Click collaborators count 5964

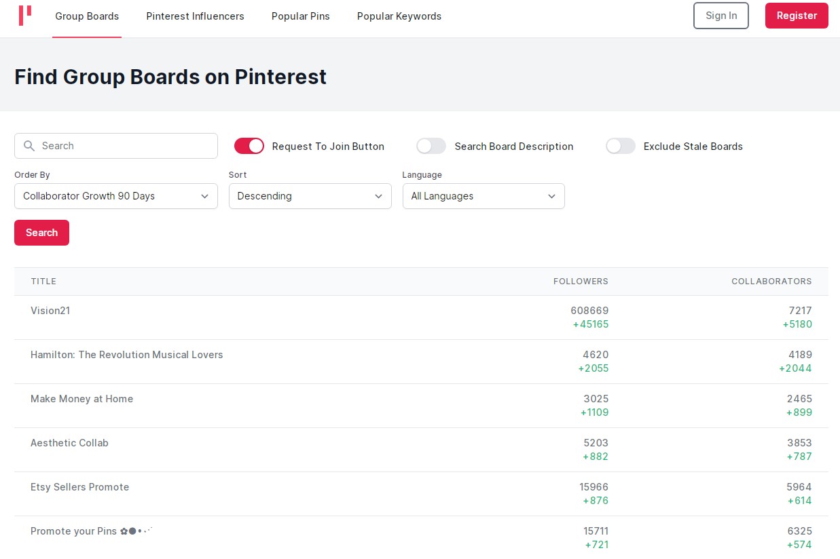pos(799,487)
